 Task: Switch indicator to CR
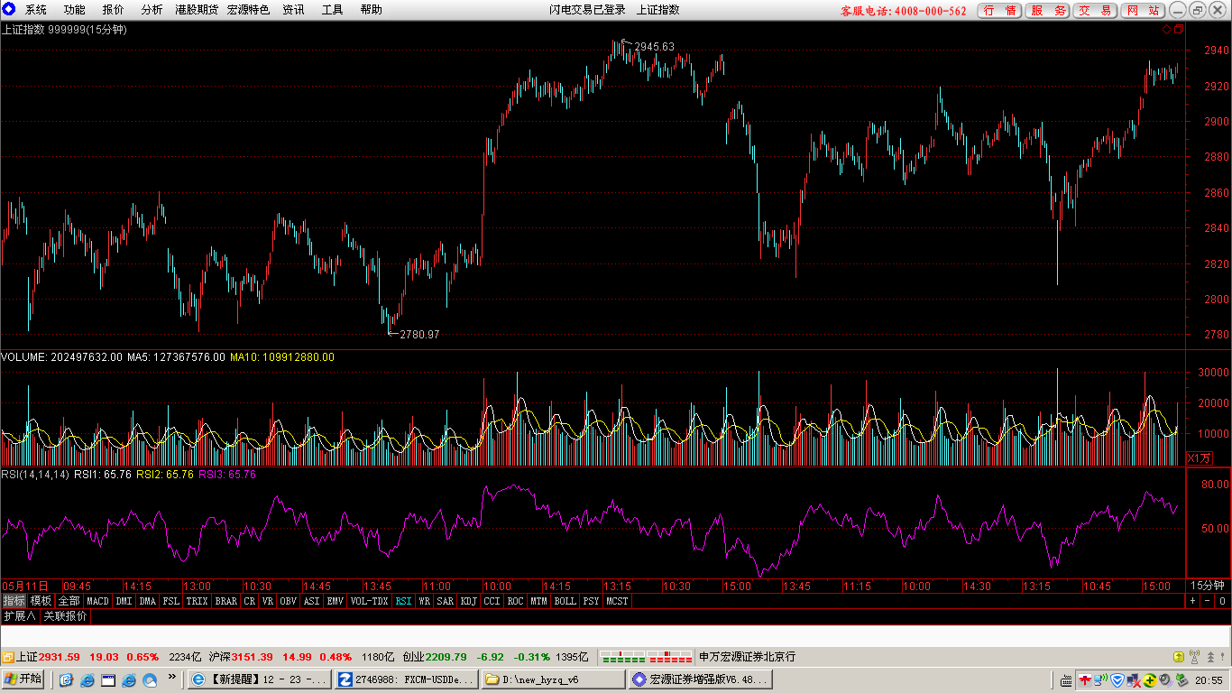click(x=250, y=600)
